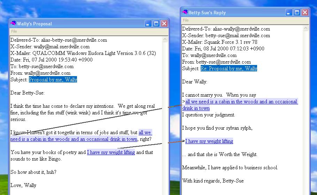Click the app icon in Wally's Proposal title bar
The width and height of the screenshot is (317, 195).
pyautogui.click(x=13, y=23)
